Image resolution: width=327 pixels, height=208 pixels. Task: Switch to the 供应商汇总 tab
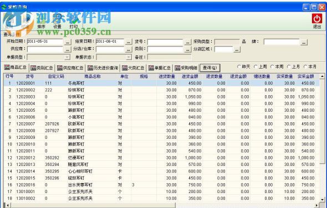pyautogui.click(x=70, y=68)
